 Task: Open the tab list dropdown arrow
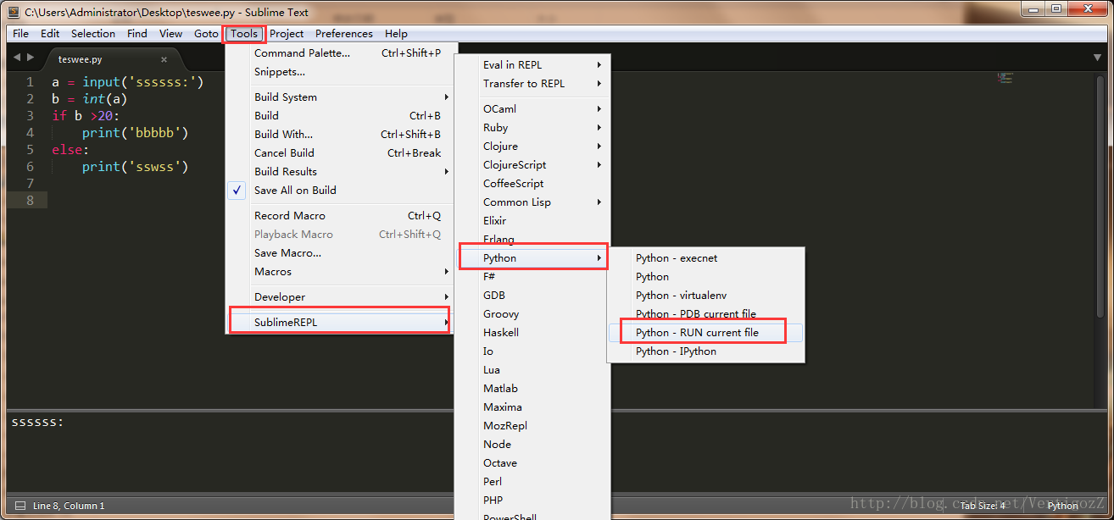click(1097, 58)
